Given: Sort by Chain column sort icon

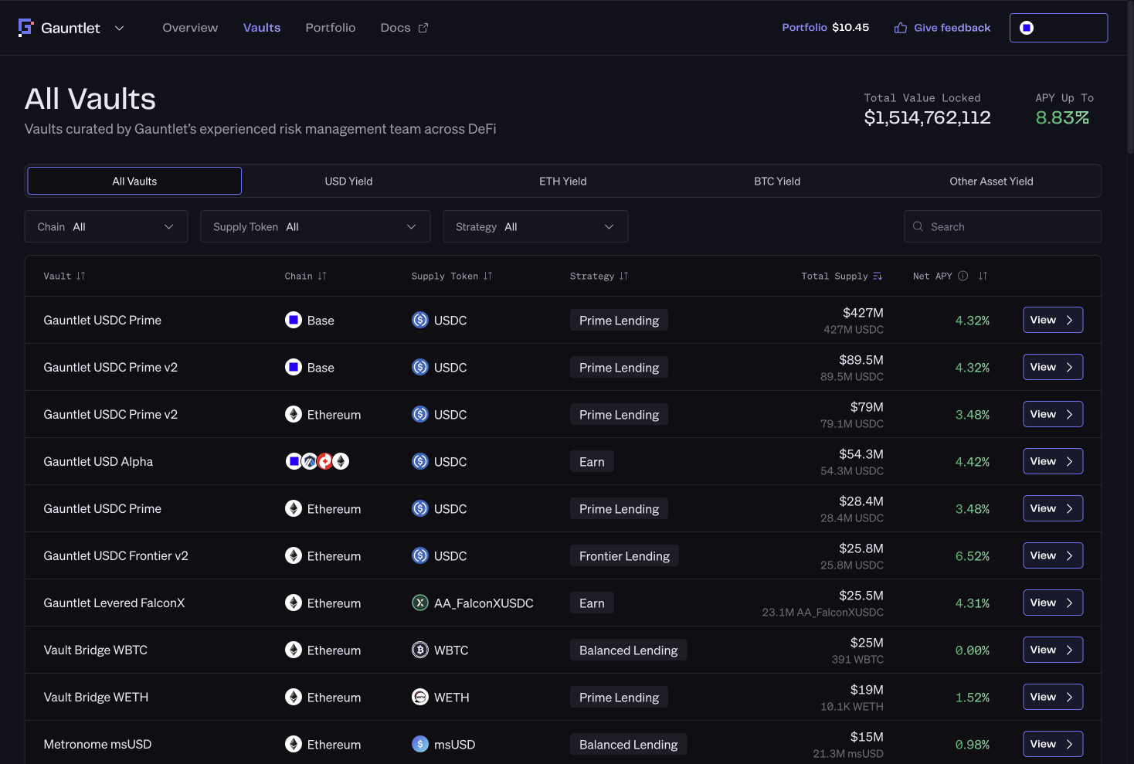Looking at the screenshot, I should (x=322, y=276).
